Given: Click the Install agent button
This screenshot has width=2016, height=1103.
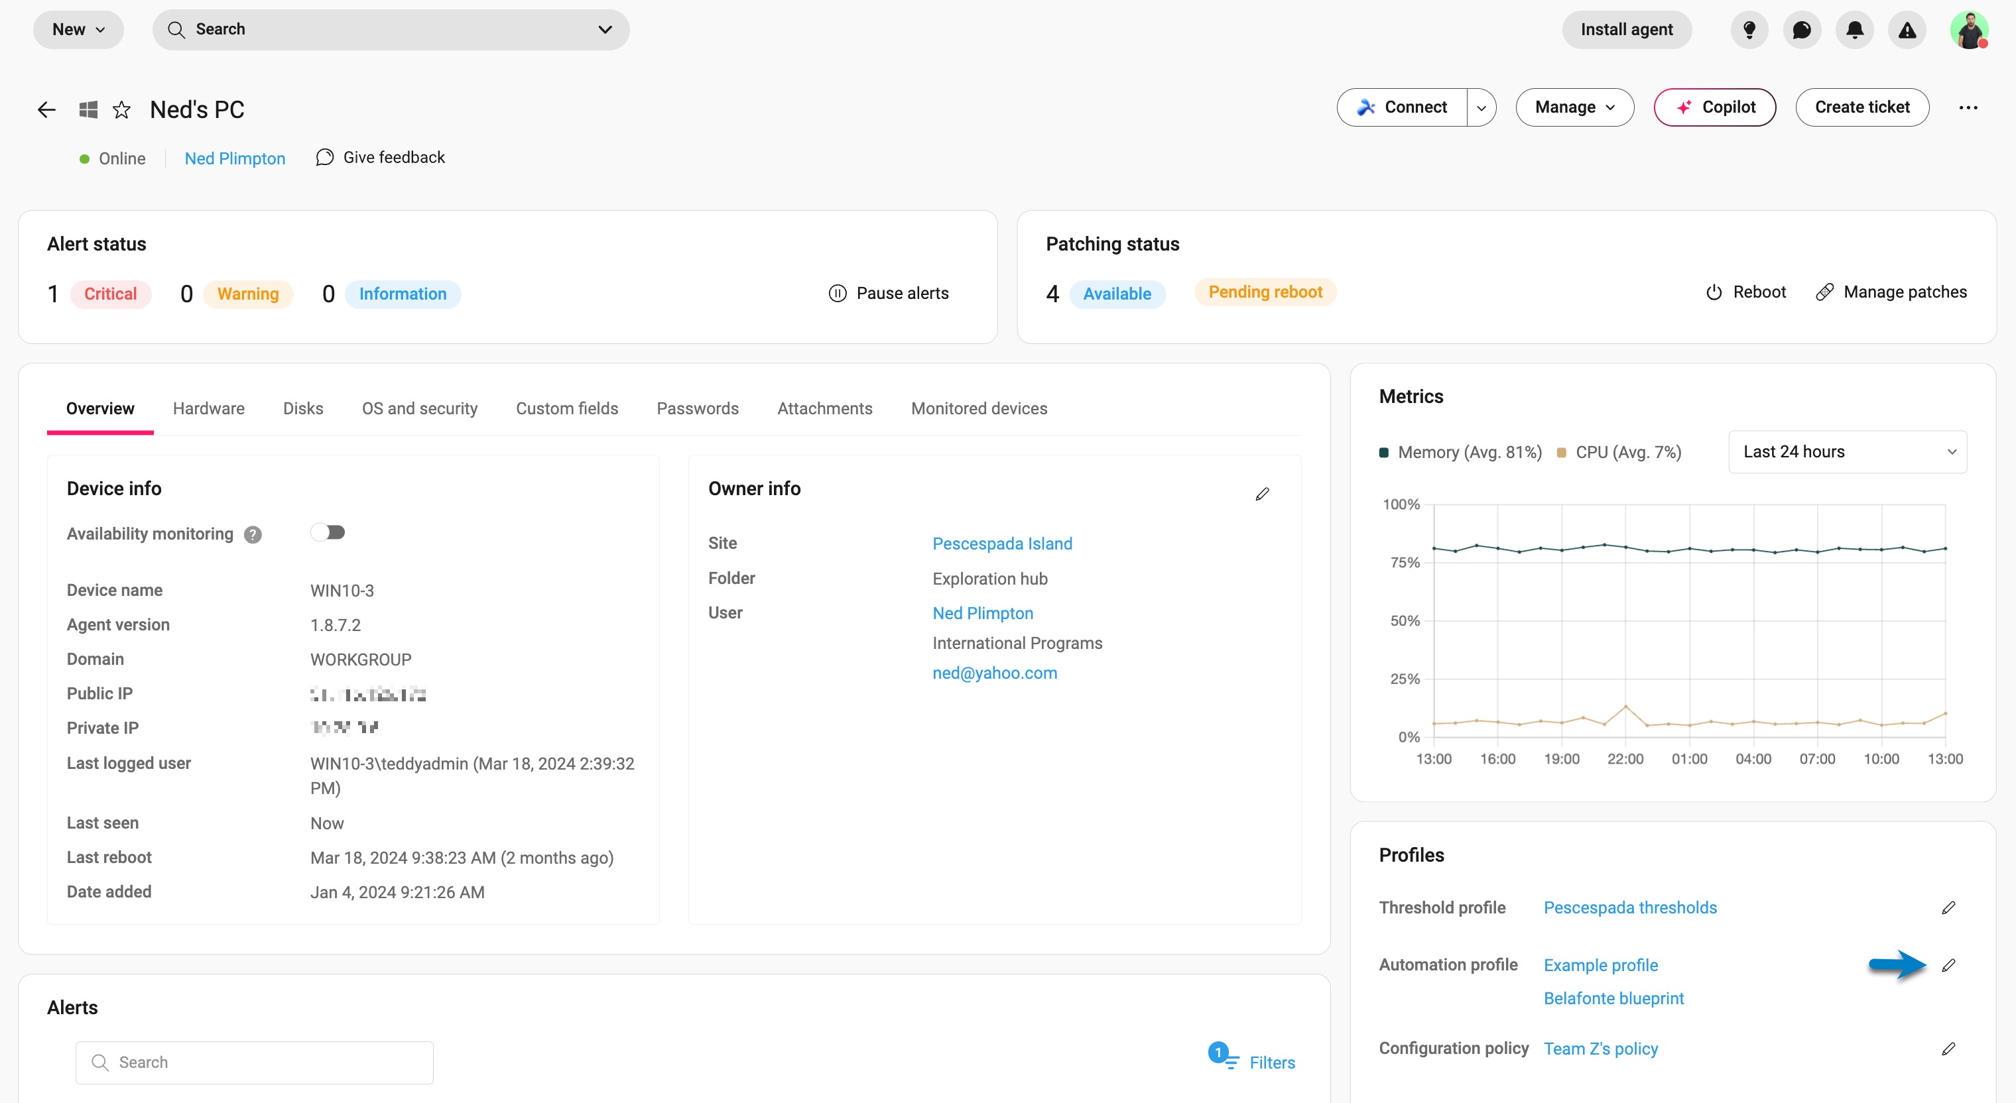Looking at the screenshot, I should (x=1626, y=30).
